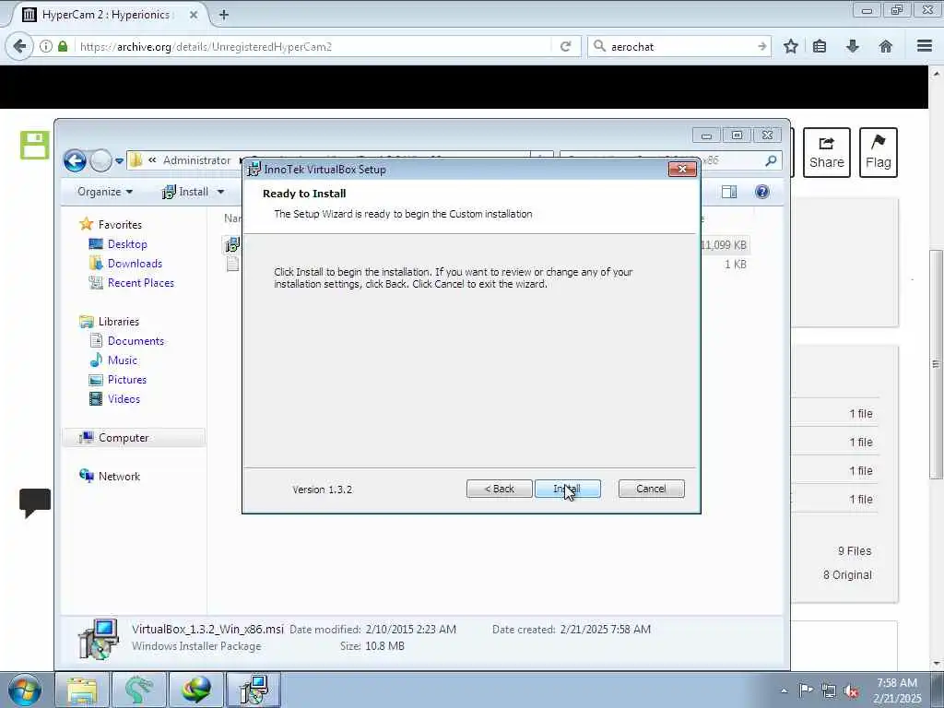Click the muted volume tray icon
This screenshot has height=708, width=944.
851,690
